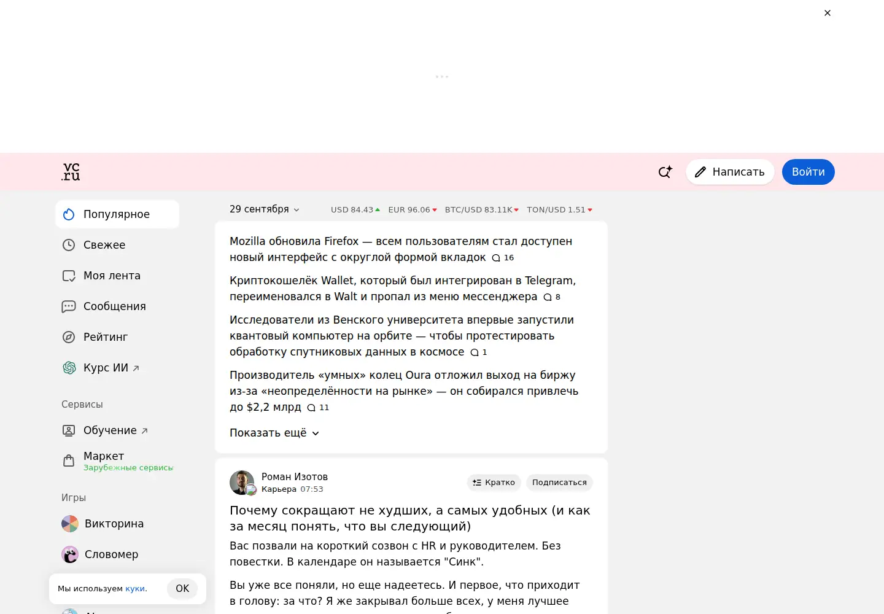Go to the Свежее feed
The height and width of the screenshot is (614, 884).
click(117, 245)
